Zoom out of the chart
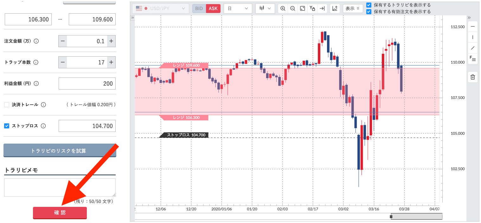Viewport: 481px width, 223px height. click(x=293, y=9)
